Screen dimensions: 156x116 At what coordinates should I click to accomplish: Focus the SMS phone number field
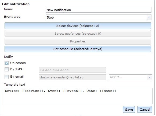pos(72,70)
